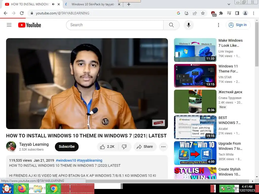
Task: Click the subscribe watermark in video
Action: [158, 123]
